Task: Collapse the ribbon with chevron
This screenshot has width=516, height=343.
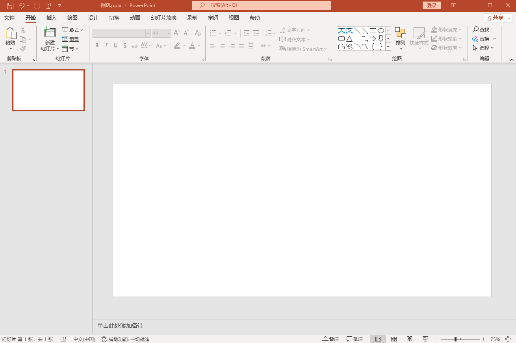Action: 512,60
